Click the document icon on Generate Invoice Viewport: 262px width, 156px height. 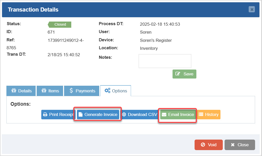pyautogui.click(x=80, y=114)
